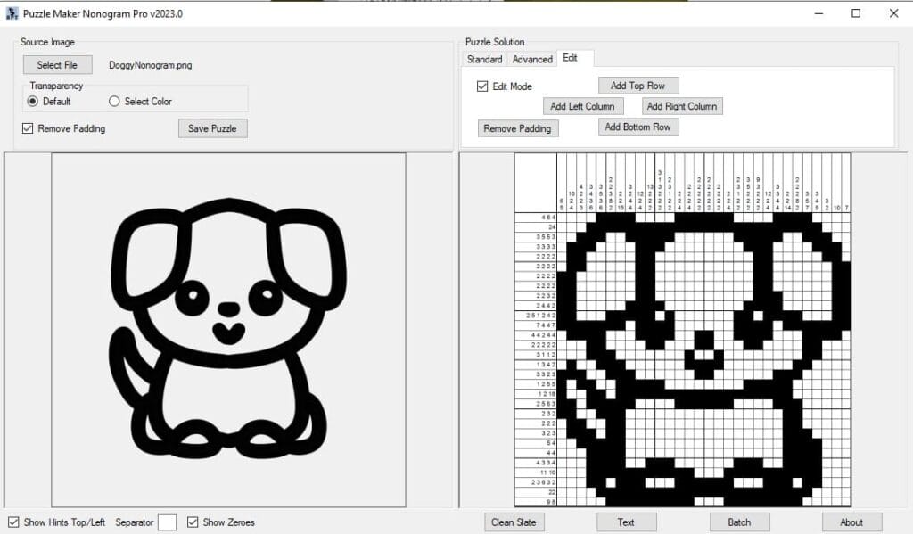This screenshot has height=534, width=913.
Task: Click Add Bottom Row button
Action: 637,127
